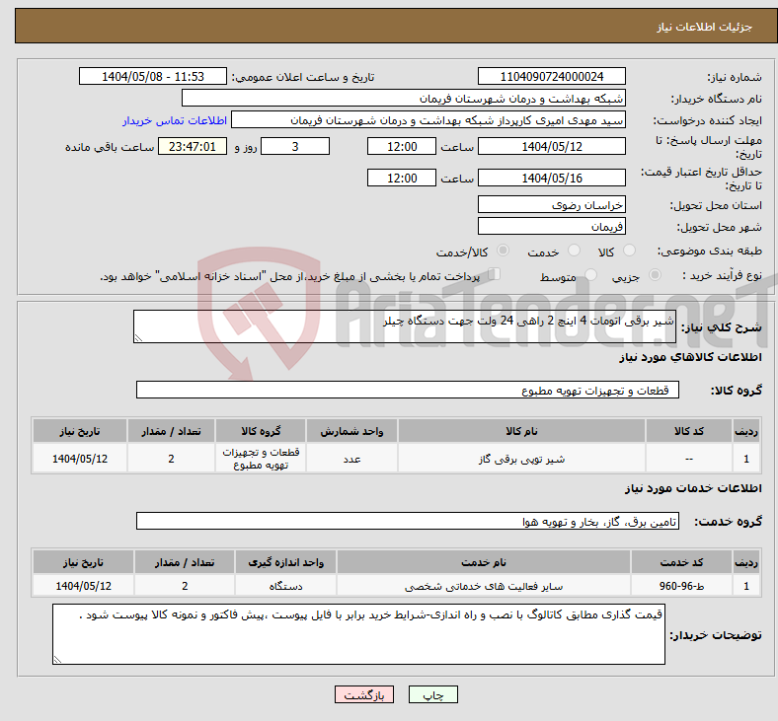Click the resize grip of description textarea

[x=138, y=338]
